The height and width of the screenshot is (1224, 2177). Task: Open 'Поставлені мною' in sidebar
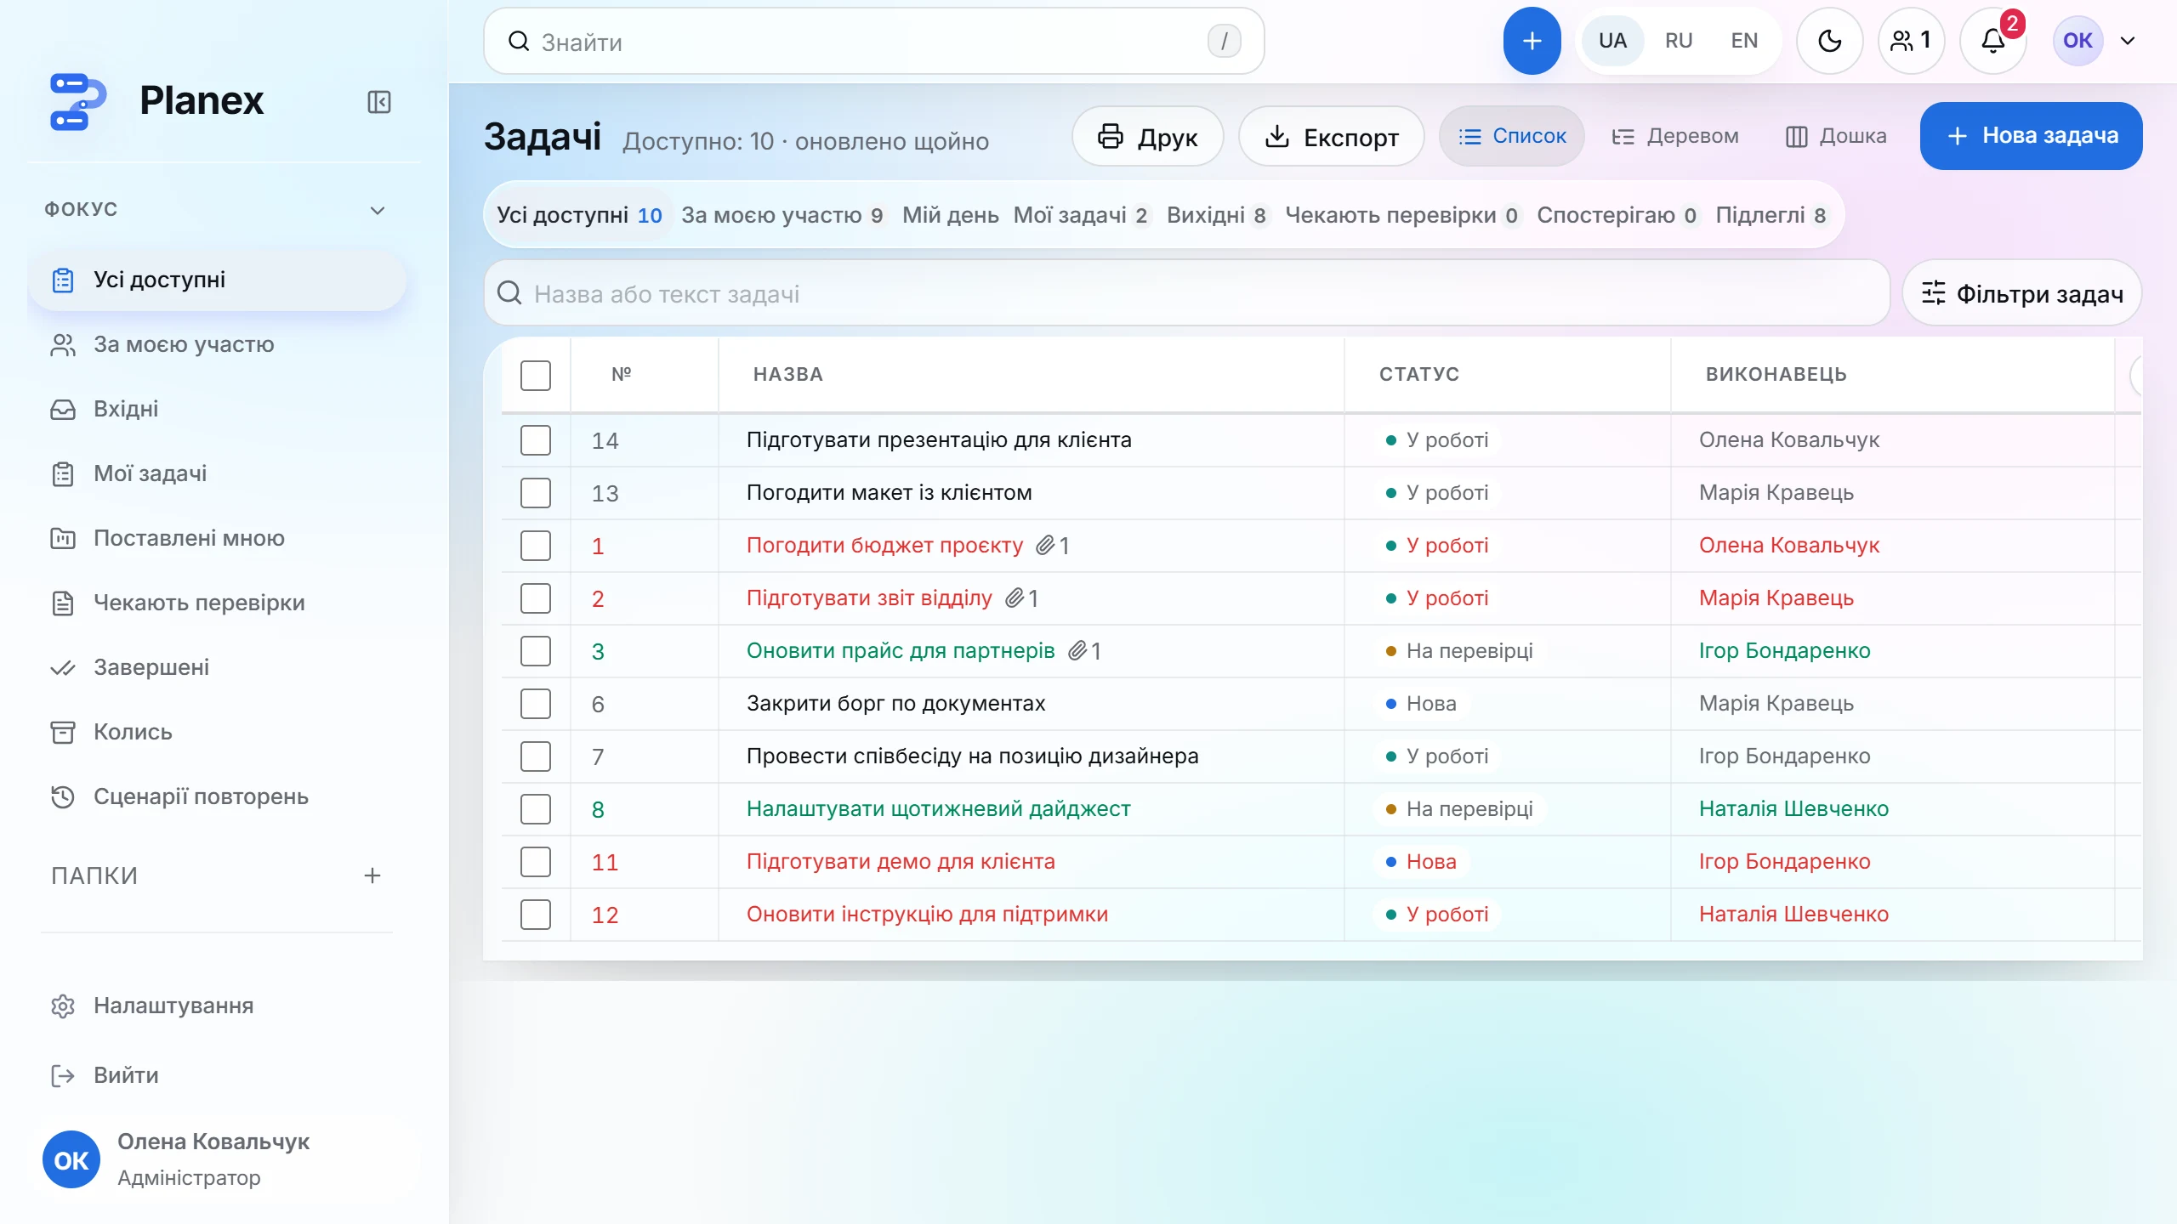click(217, 538)
